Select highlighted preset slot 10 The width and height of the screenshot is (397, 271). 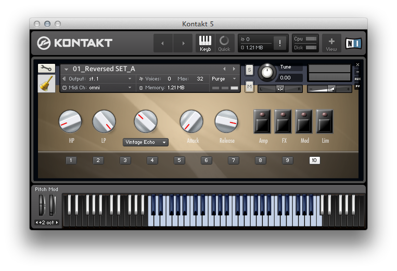[x=314, y=160]
